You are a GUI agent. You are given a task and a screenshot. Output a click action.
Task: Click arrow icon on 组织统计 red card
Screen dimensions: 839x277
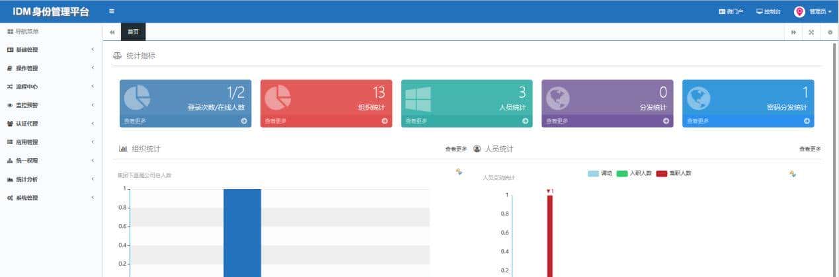click(385, 121)
